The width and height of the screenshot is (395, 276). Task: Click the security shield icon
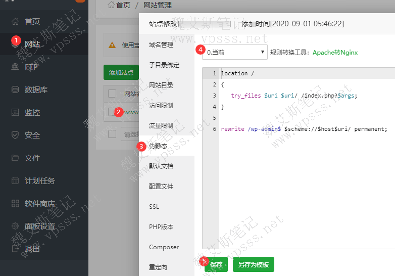pos(15,135)
